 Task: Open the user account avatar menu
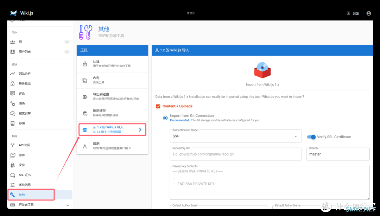pyautogui.click(x=369, y=13)
